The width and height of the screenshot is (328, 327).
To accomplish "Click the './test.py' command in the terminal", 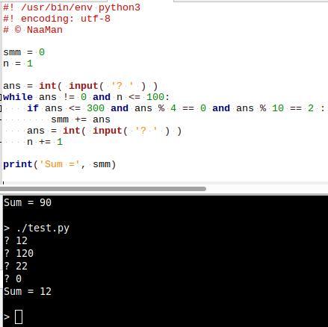I will [43, 228].
